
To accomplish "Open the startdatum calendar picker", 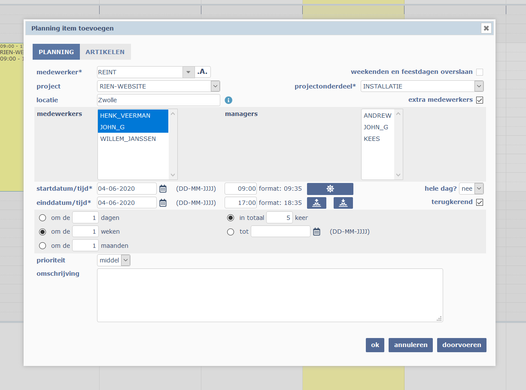I will [x=163, y=189].
